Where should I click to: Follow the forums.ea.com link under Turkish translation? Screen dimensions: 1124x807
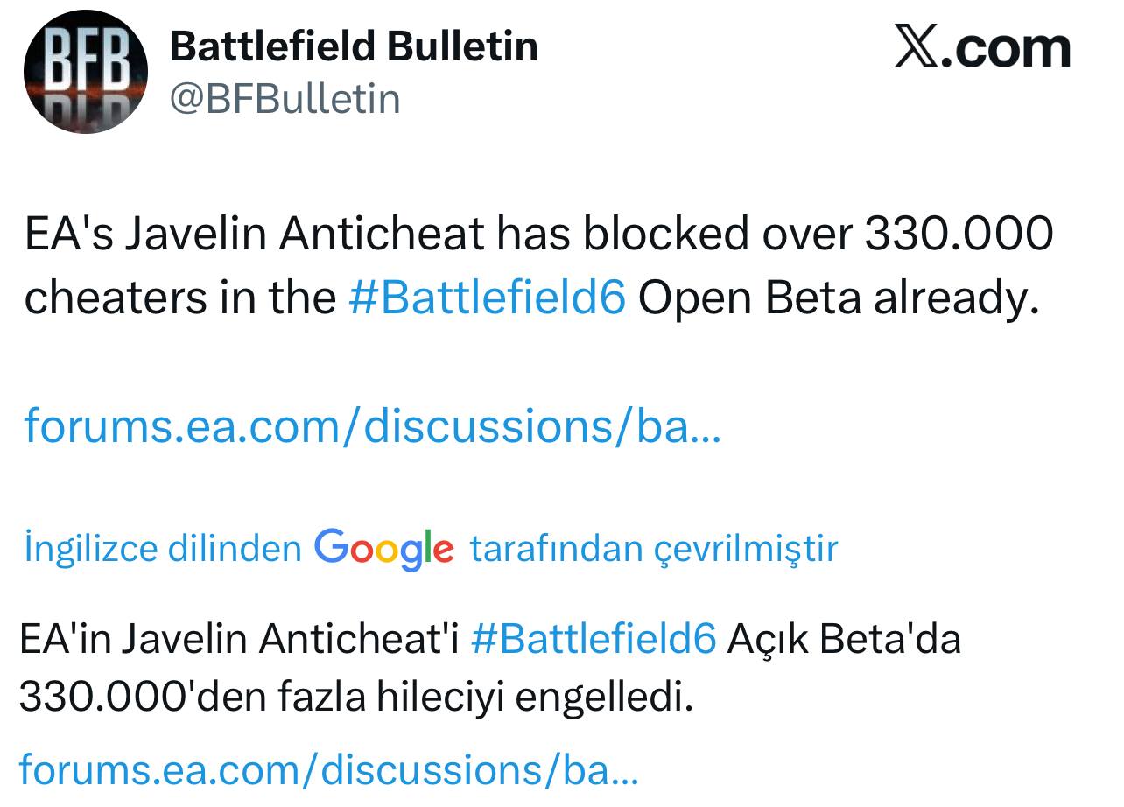click(328, 769)
